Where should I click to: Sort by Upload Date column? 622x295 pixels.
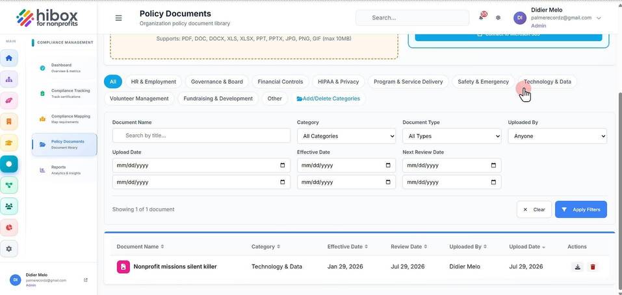tap(527, 246)
